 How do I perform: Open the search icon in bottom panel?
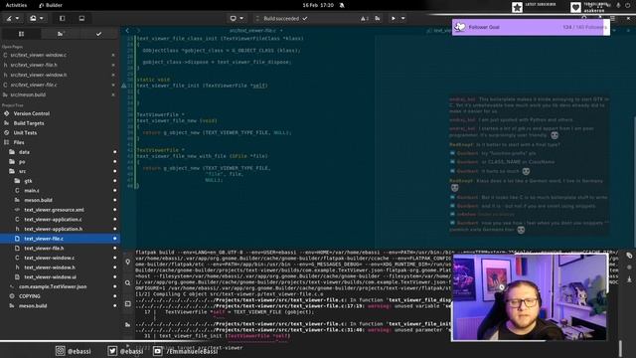[x=128, y=282]
